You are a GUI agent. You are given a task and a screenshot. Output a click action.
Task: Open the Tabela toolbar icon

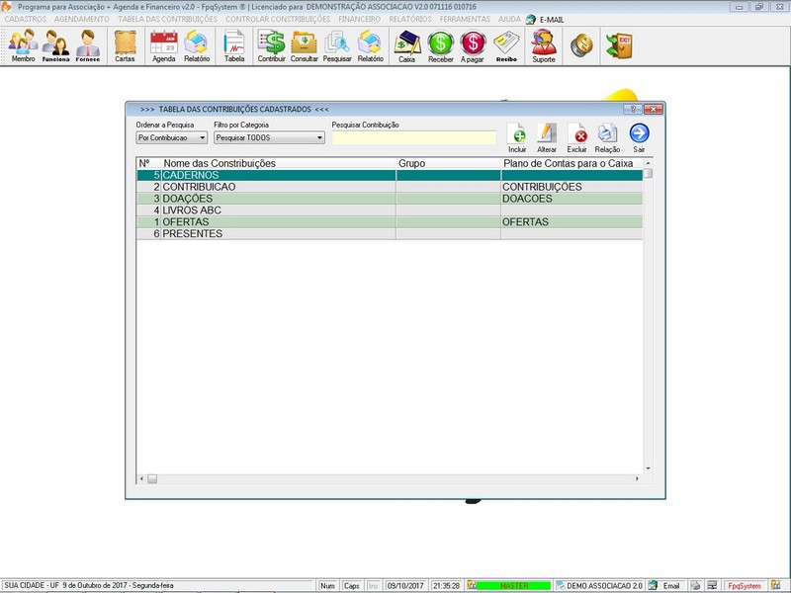(234, 45)
